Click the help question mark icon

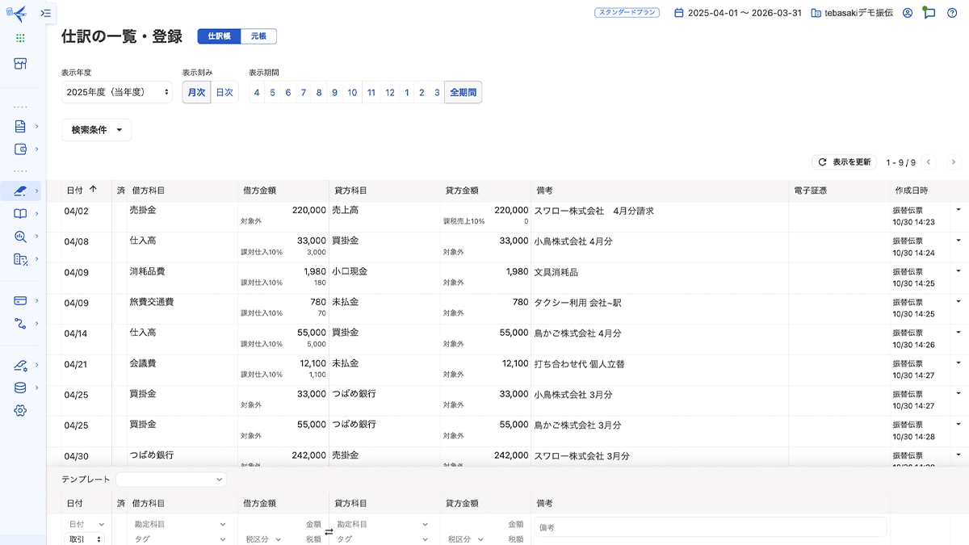[x=952, y=13]
